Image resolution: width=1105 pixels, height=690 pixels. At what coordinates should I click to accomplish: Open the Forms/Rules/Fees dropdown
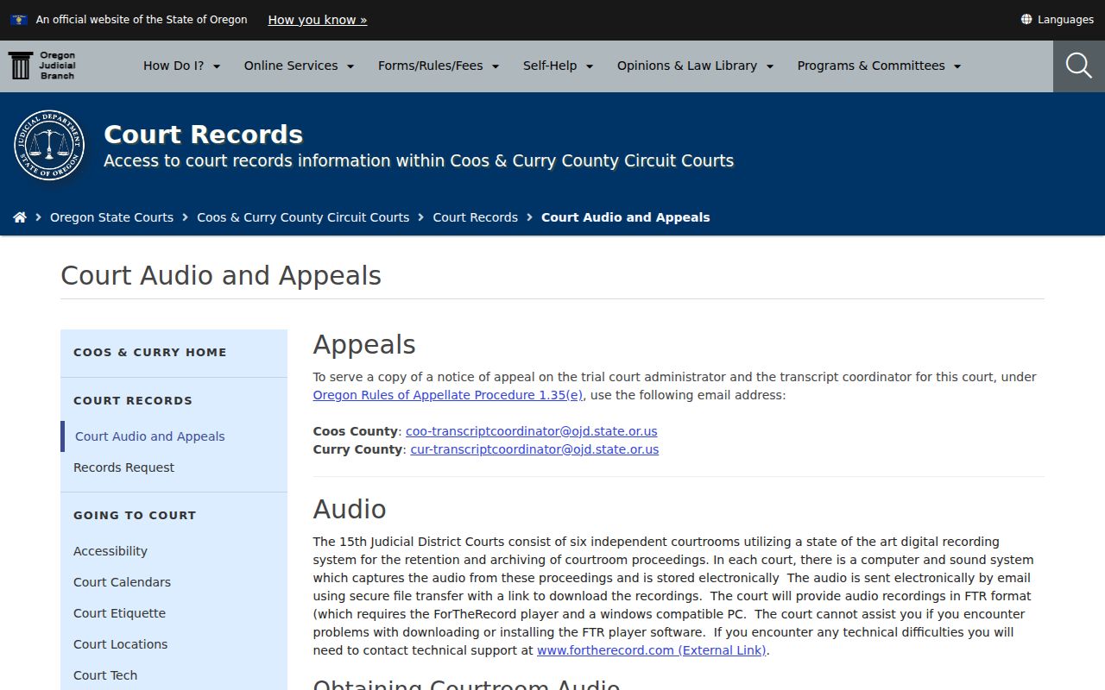(x=439, y=66)
